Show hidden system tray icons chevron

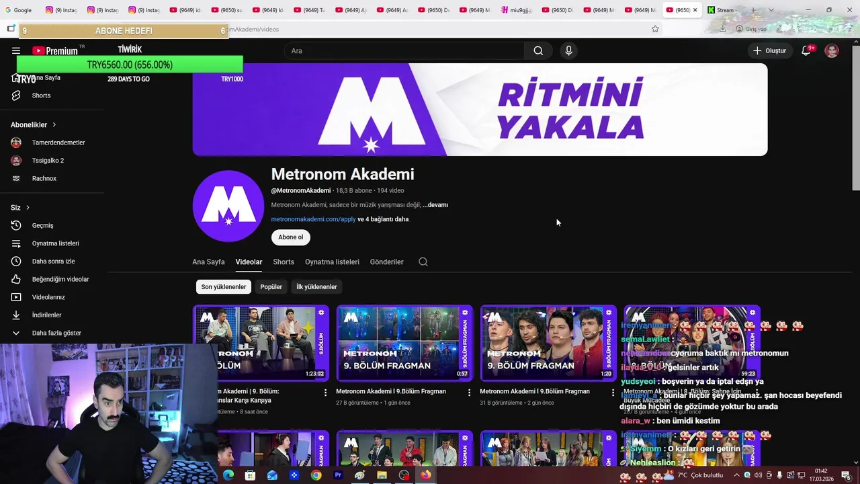[736, 475]
